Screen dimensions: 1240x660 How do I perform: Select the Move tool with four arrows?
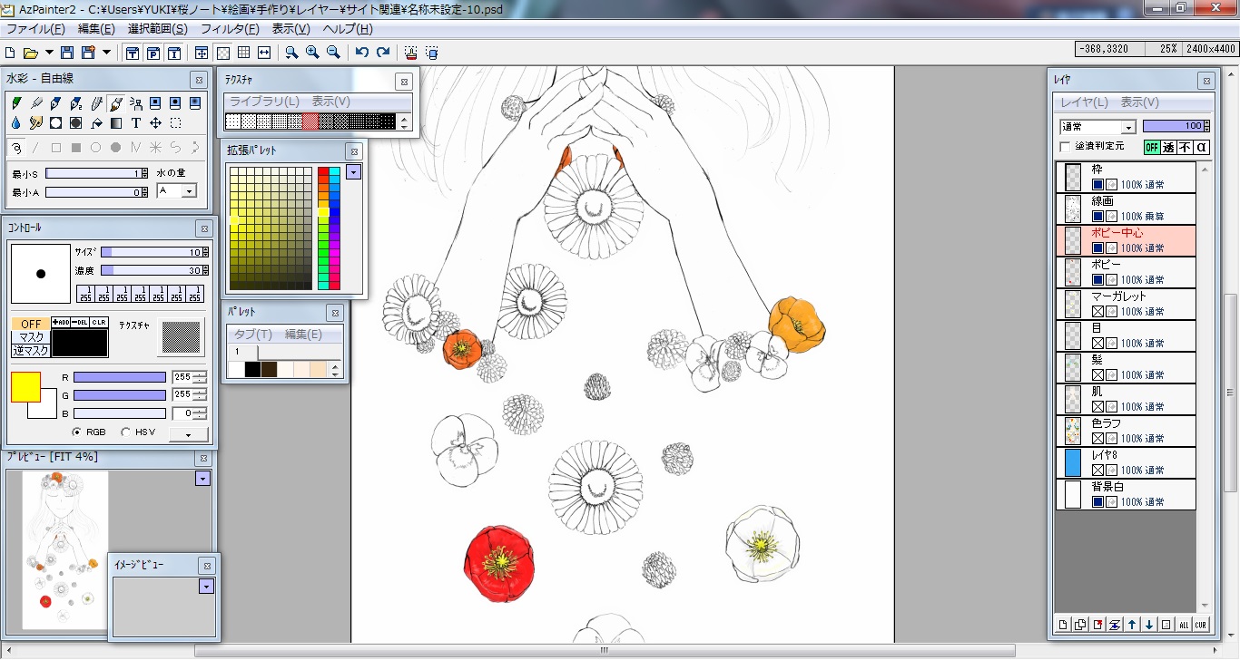click(x=155, y=122)
